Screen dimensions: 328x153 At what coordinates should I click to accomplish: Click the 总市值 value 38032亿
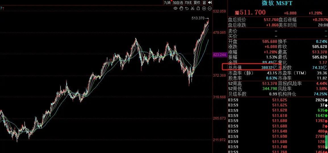[x=269, y=68]
